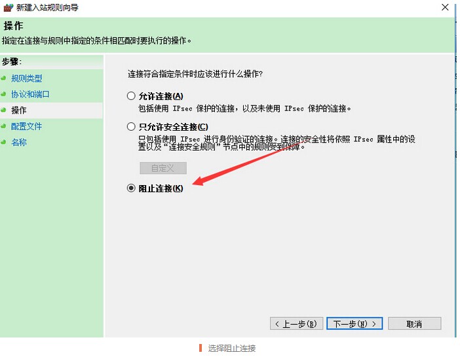The width and height of the screenshot is (460, 361).
Task: Go to the 配置文件 step
Action: 27,126
